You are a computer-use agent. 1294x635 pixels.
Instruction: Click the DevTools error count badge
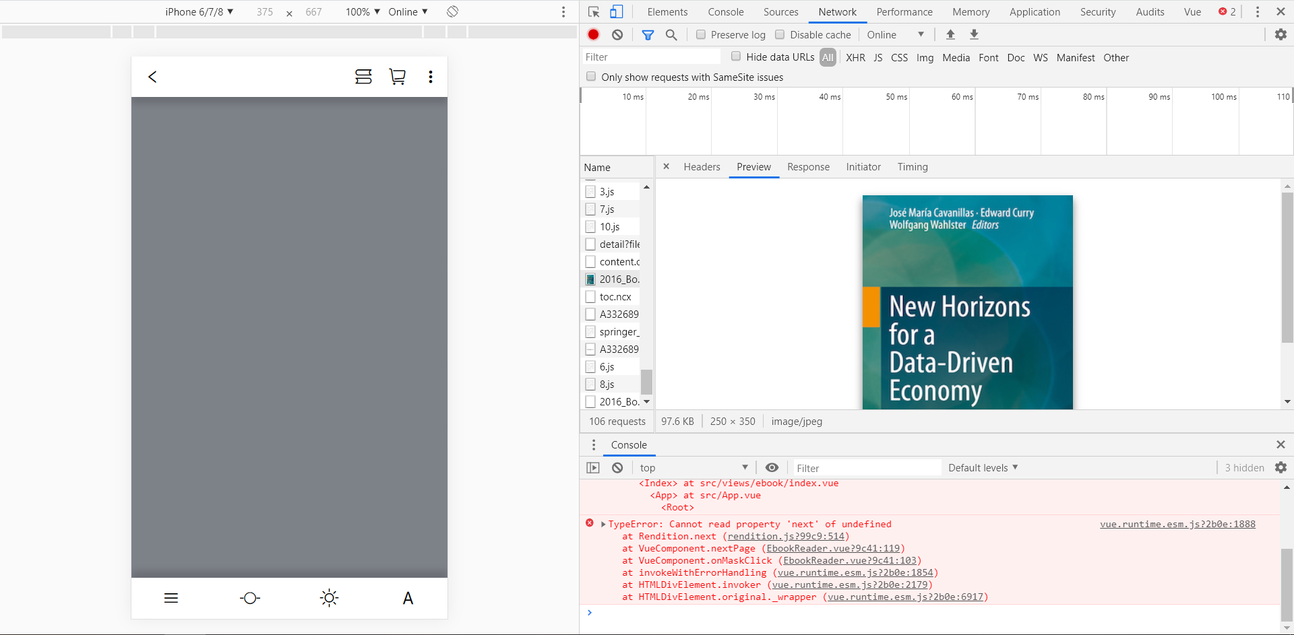(1227, 11)
